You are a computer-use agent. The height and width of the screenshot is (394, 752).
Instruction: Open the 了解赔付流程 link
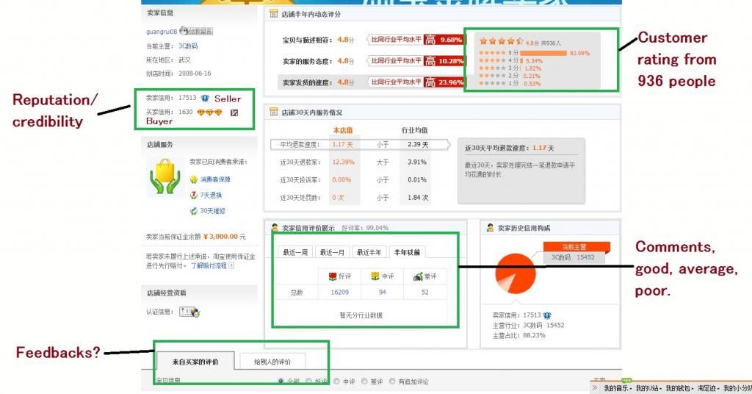[x=209, y=265]
